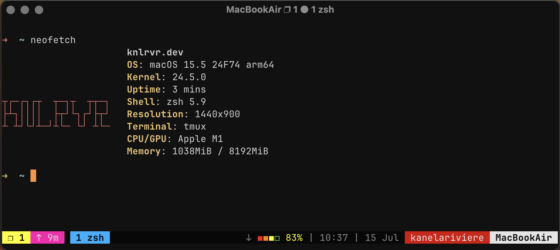Click the down arrow in the status bar
Screen dimensions: 560x250
pos(249,237)
